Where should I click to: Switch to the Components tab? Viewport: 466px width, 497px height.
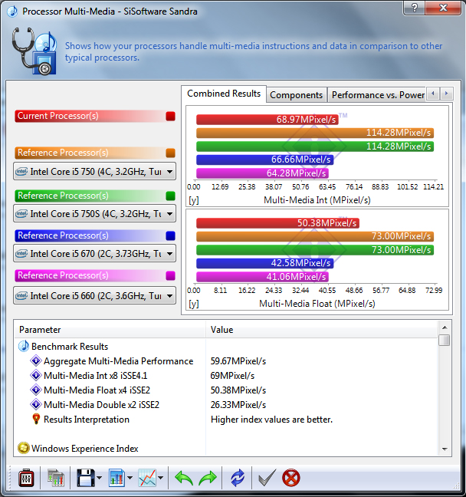(x=296, y=95)
